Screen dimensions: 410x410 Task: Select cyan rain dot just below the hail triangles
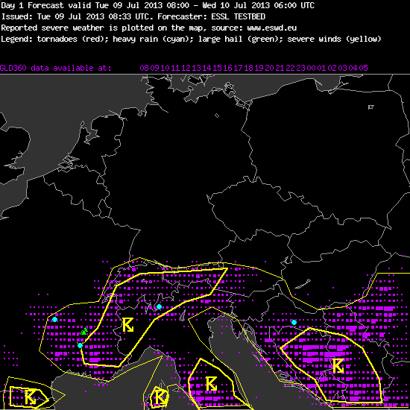(x=80, y=345)
